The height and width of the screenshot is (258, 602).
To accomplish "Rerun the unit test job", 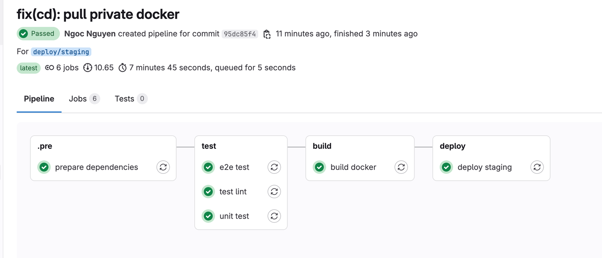I will tap(274, 216).
